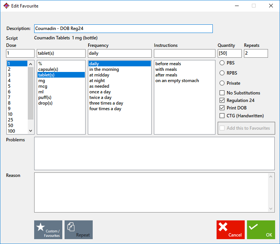This screenshot has height=244, width=280.
Task: Select 'at night' frequency
Action: pos(120,81)
